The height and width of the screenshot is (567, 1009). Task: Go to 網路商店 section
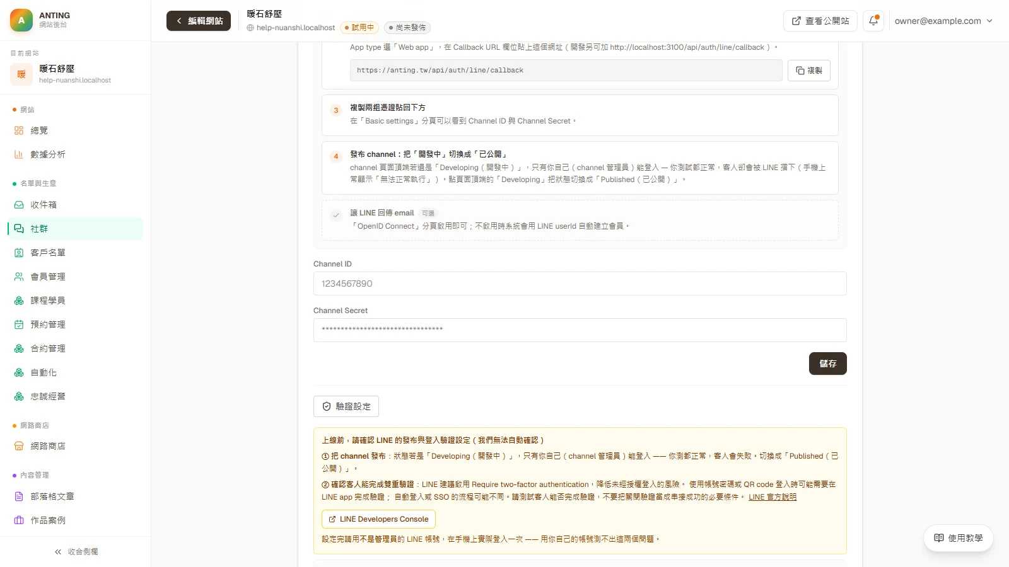click(76, 446)
